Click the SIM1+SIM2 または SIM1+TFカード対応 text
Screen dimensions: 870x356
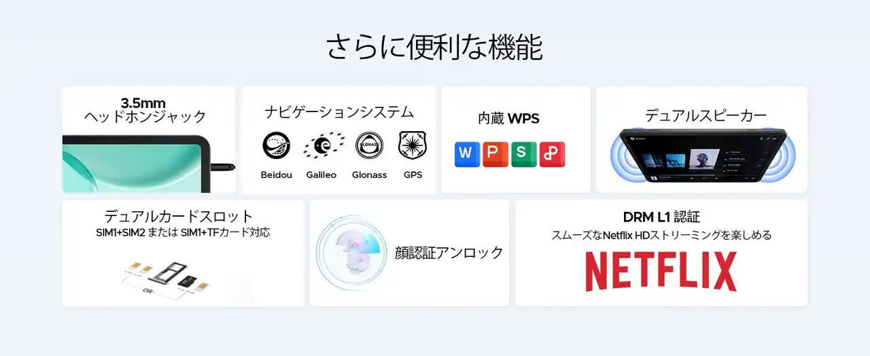pyautogui.click(x=183, y=233)
